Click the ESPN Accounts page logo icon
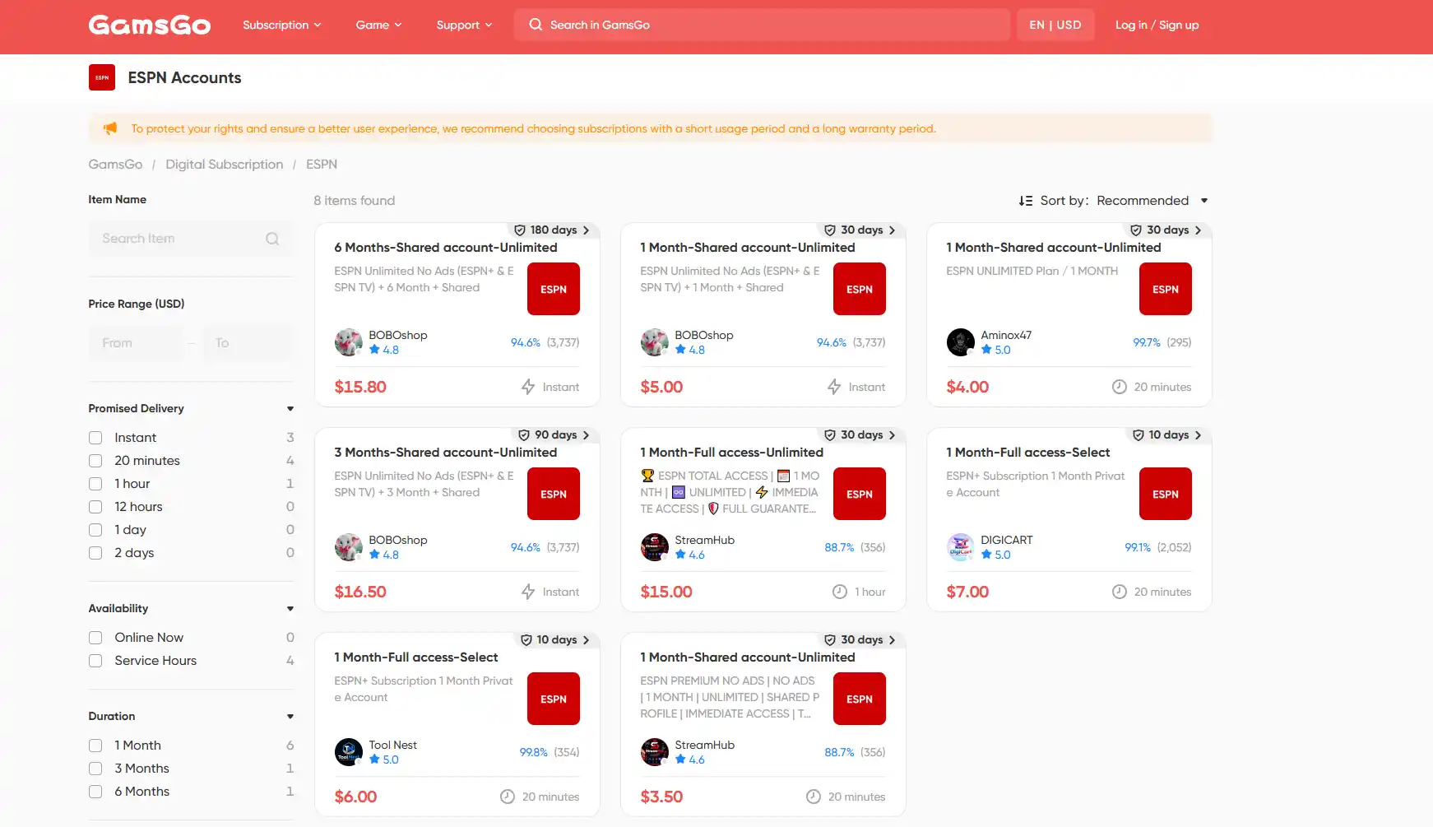 pos(102,77)
